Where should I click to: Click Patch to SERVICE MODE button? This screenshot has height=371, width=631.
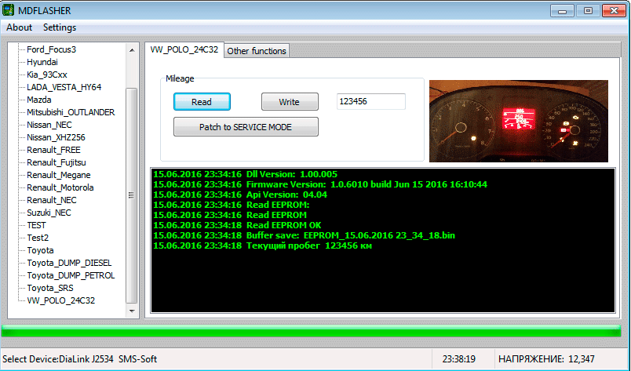(246, 127)
